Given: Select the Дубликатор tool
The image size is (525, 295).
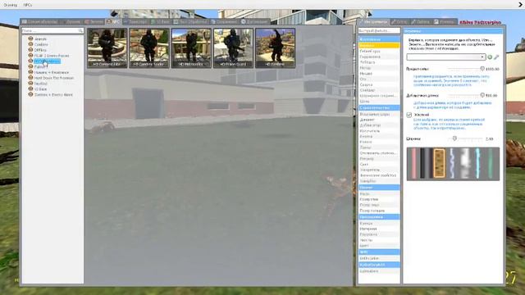Looking at the screenshot, I should 379,125.
